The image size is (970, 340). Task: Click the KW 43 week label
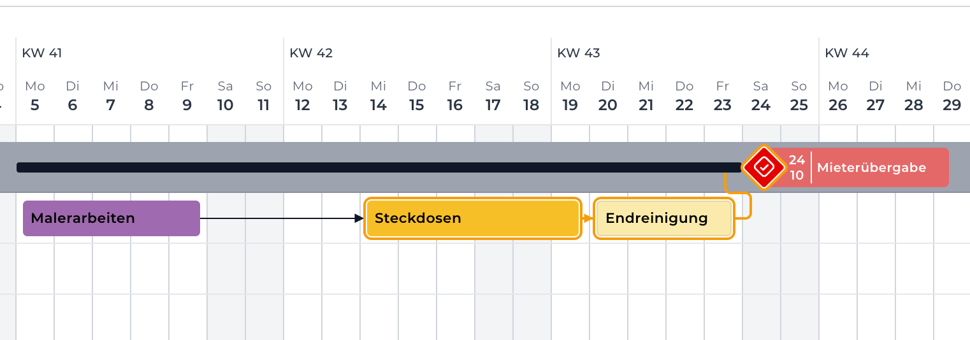tap(579, 53)
